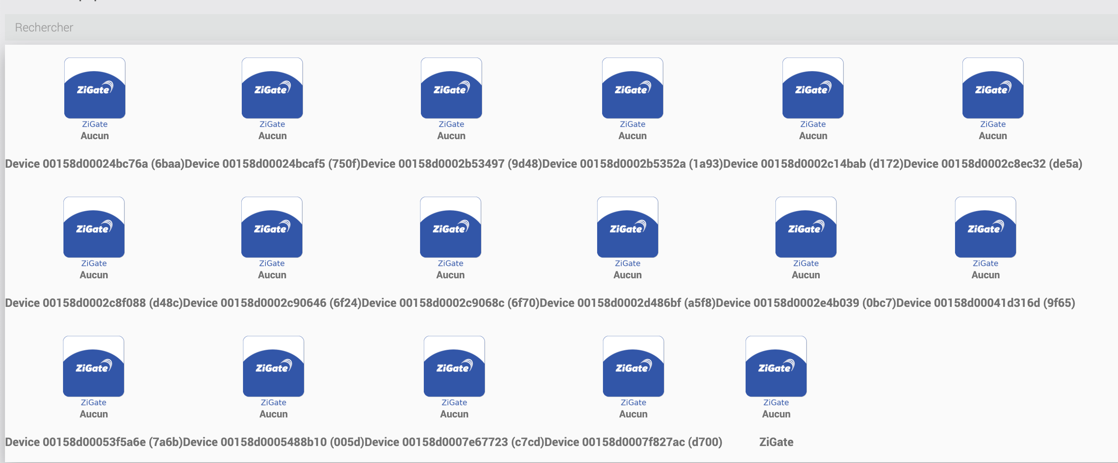Select ZiGate icon for device 00158d0002c14bab

click(x=812, y=88)
